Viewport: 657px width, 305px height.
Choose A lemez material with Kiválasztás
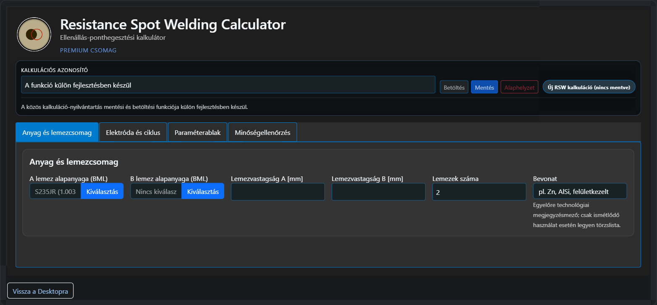pyautogui.click(x=102, y=191)
